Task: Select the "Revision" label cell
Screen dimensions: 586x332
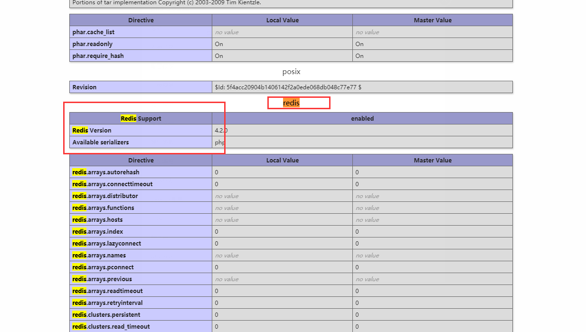Action: pos(141,87)
